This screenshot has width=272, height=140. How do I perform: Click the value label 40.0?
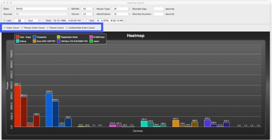point(87,125)
